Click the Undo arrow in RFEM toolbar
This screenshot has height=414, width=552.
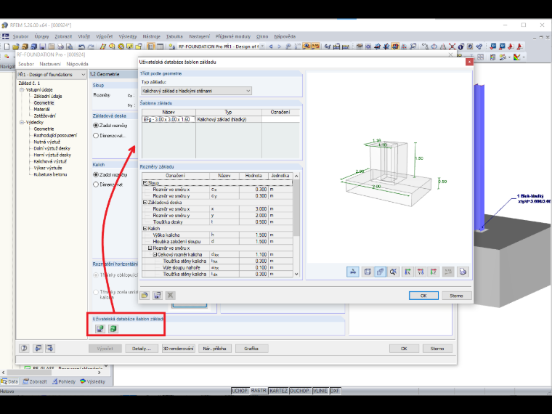pyautogui.click(x=81, y=46)
